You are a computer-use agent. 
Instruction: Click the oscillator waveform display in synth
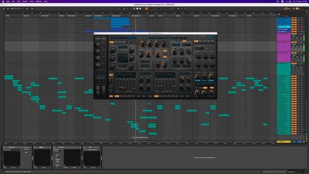coord(123,58)
